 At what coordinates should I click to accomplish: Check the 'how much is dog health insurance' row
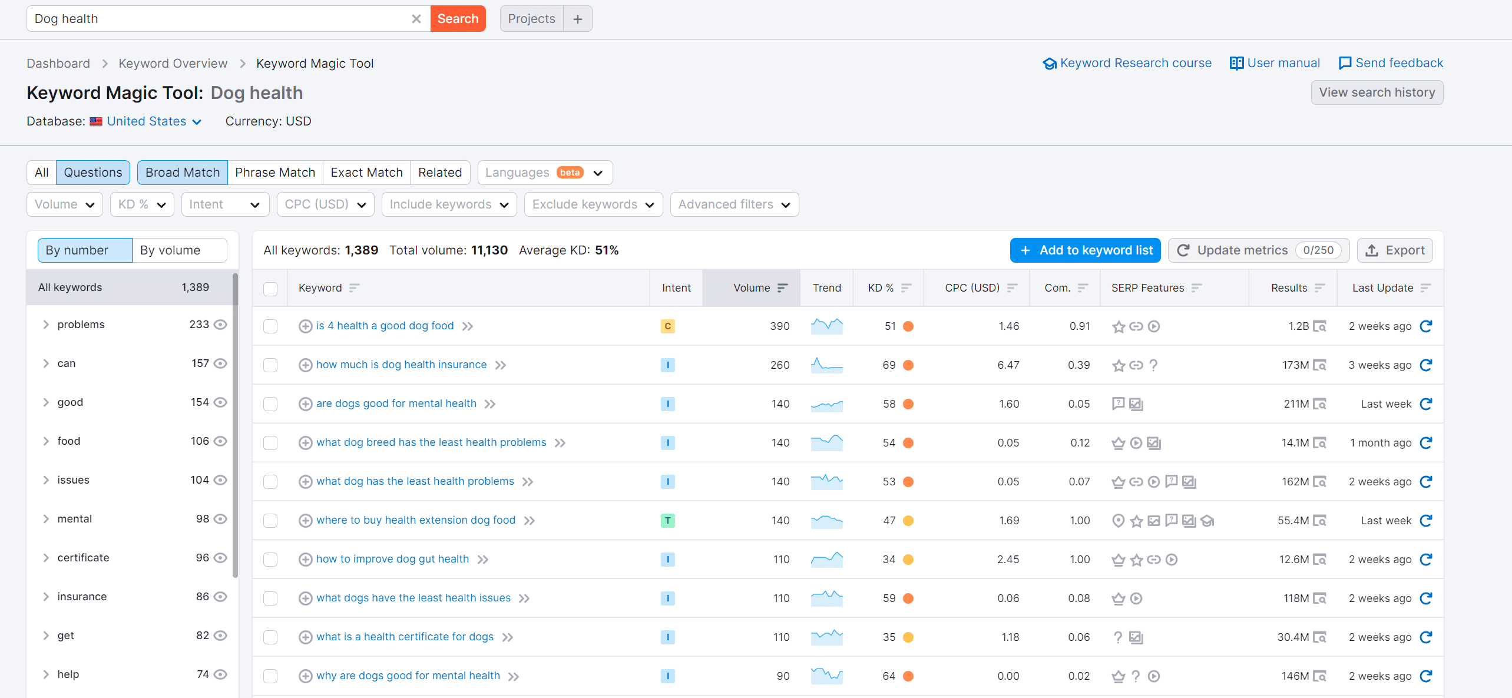click(270, 365)
